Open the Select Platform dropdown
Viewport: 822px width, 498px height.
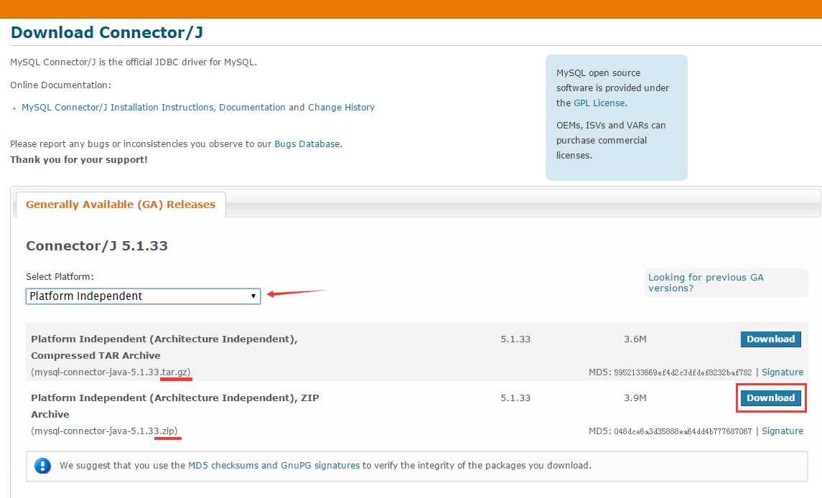tap(143, 296)
